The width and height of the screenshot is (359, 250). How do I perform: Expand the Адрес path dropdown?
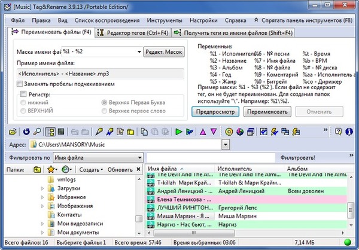pyautogui.click(x=226, y=144)
